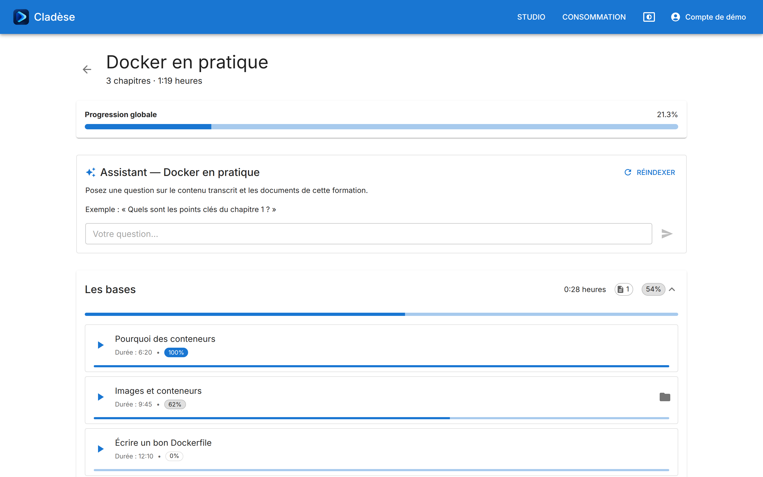This screenshot has height=477, width=763.
Task: Click the 0:28 heures duration text
Action: coord(585,289)
